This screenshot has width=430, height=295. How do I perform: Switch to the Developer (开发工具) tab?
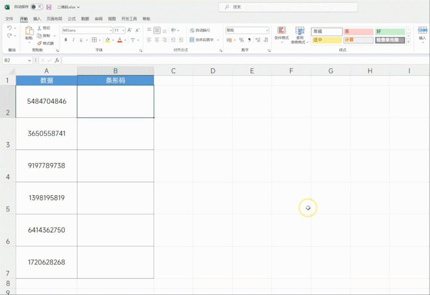tap(129, 18)
